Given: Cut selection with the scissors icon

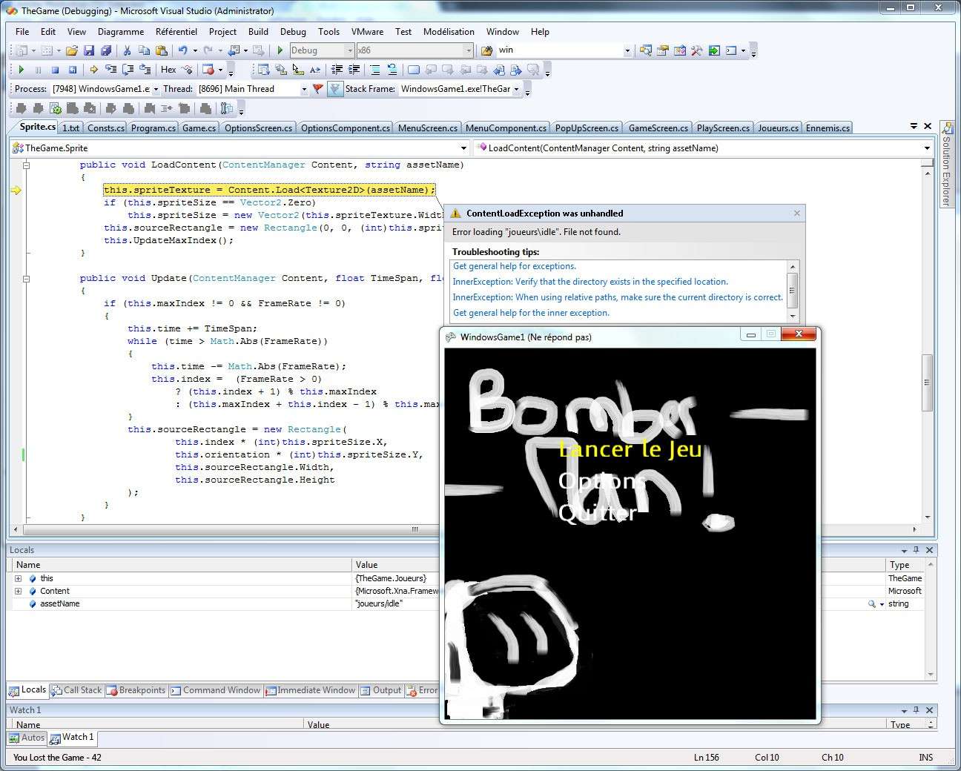Looking at the screenshot, I should (x=127, y=50).
